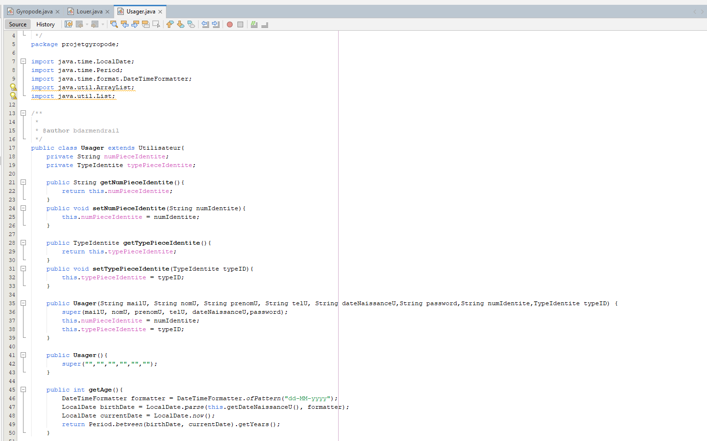
Task: Open Forward history dropdown arrow
Action: pyautogui.click(x=103, y=24)
